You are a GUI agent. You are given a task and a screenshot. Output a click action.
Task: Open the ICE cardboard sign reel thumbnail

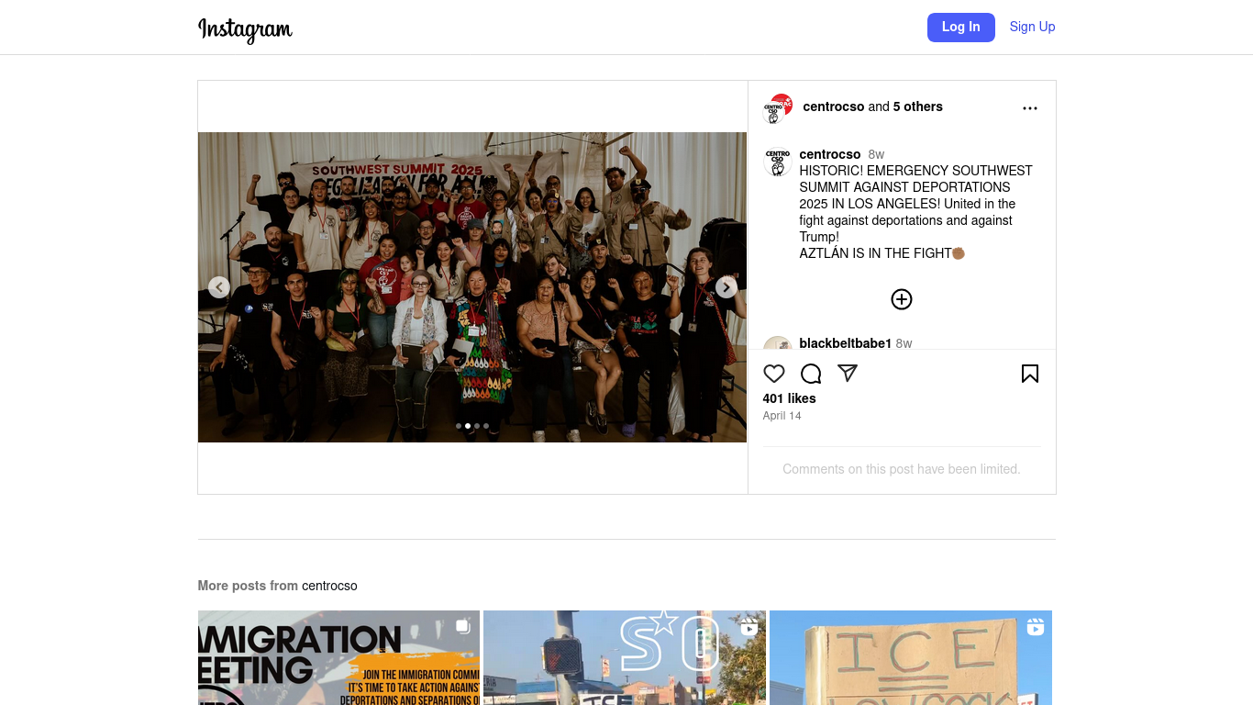(x=911, y=657)
